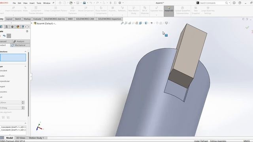Open the ConfigurationManager tab icon
Screen dimensions: 253x142
point(7,27)
